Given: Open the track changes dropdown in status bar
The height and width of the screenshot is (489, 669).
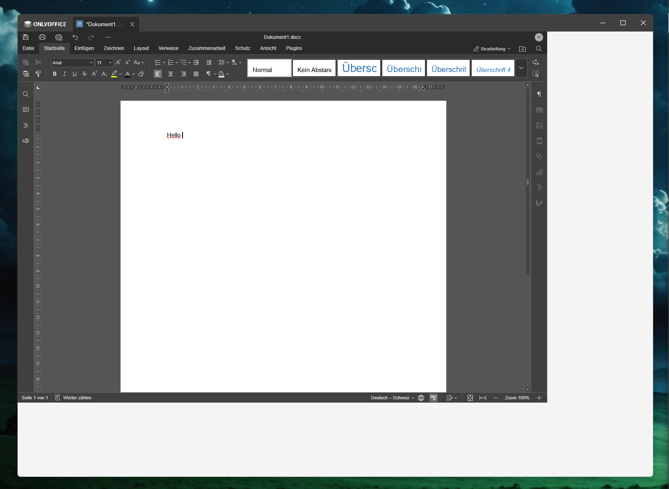Looking at the screenshot, I should tap(452, 398).
